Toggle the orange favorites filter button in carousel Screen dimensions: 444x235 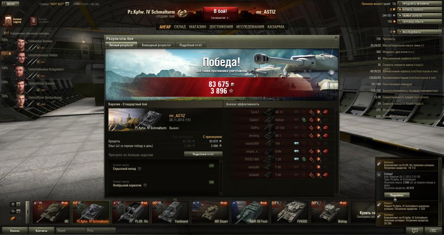coord(12,218)
